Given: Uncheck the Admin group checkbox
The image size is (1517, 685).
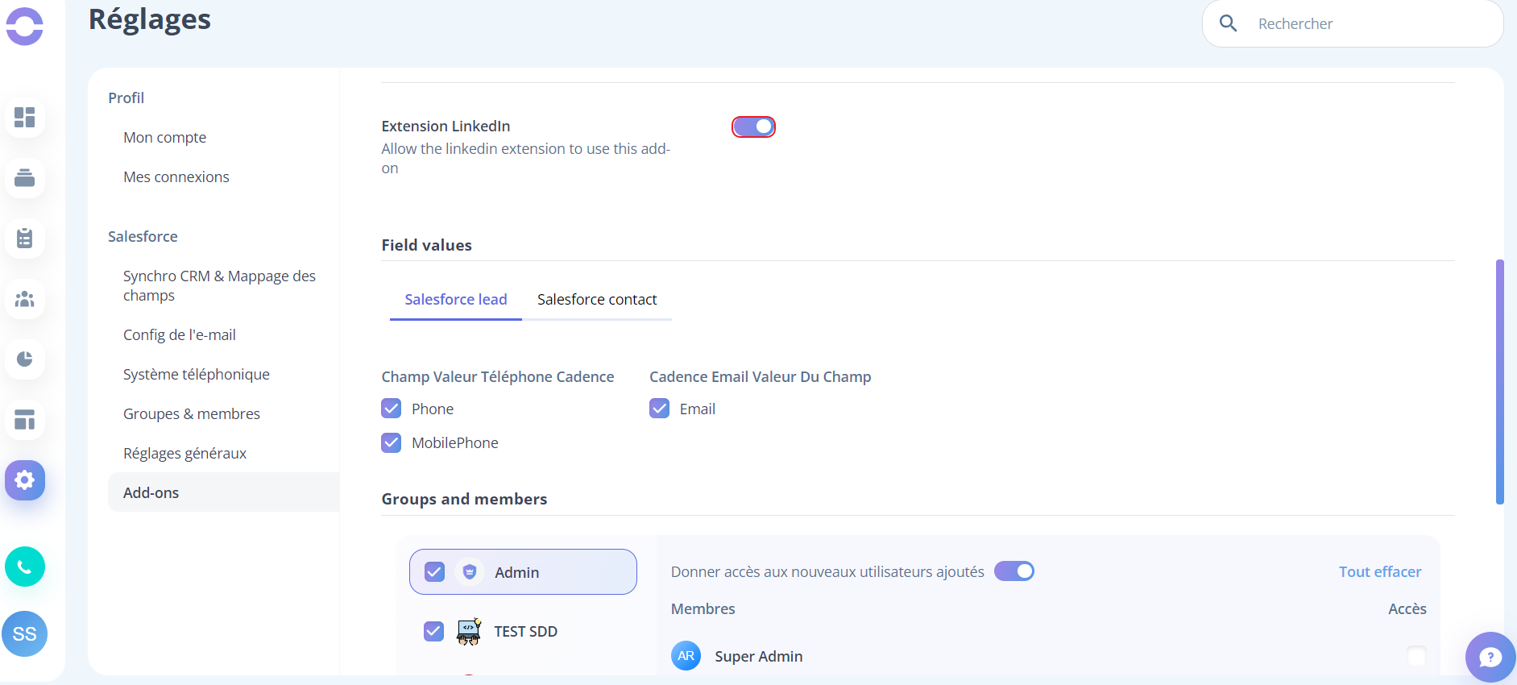Looking at the screenshot, I should [434, 572].
